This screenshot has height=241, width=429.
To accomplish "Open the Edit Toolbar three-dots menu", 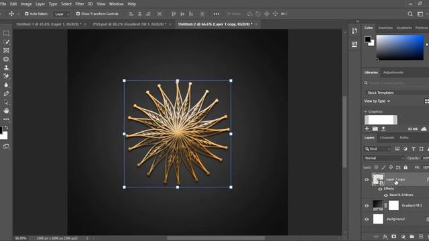I will point(6,119).
